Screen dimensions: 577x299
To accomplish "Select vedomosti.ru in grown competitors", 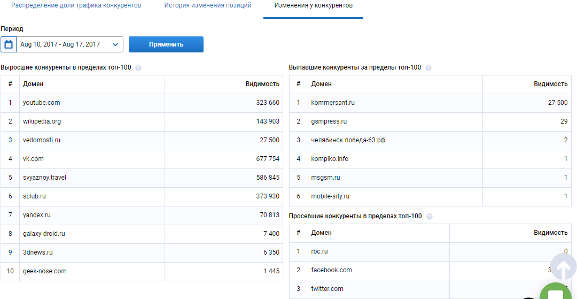I will pyautogui.click(x=42, y=140).
